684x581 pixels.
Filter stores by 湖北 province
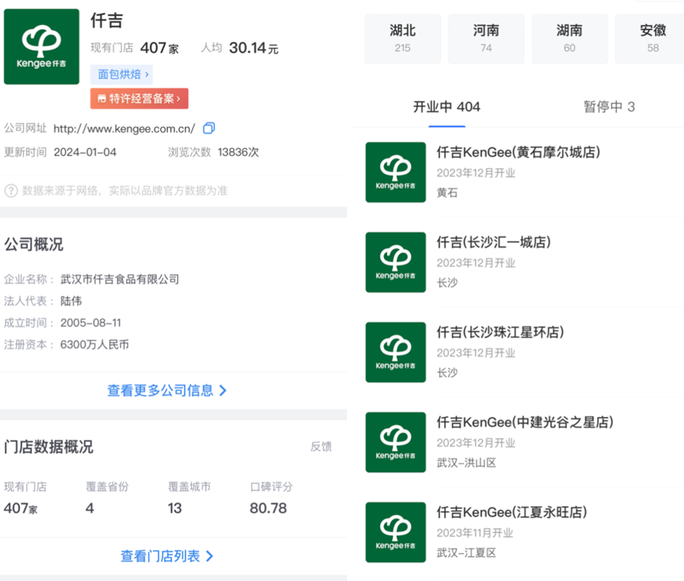402,39
